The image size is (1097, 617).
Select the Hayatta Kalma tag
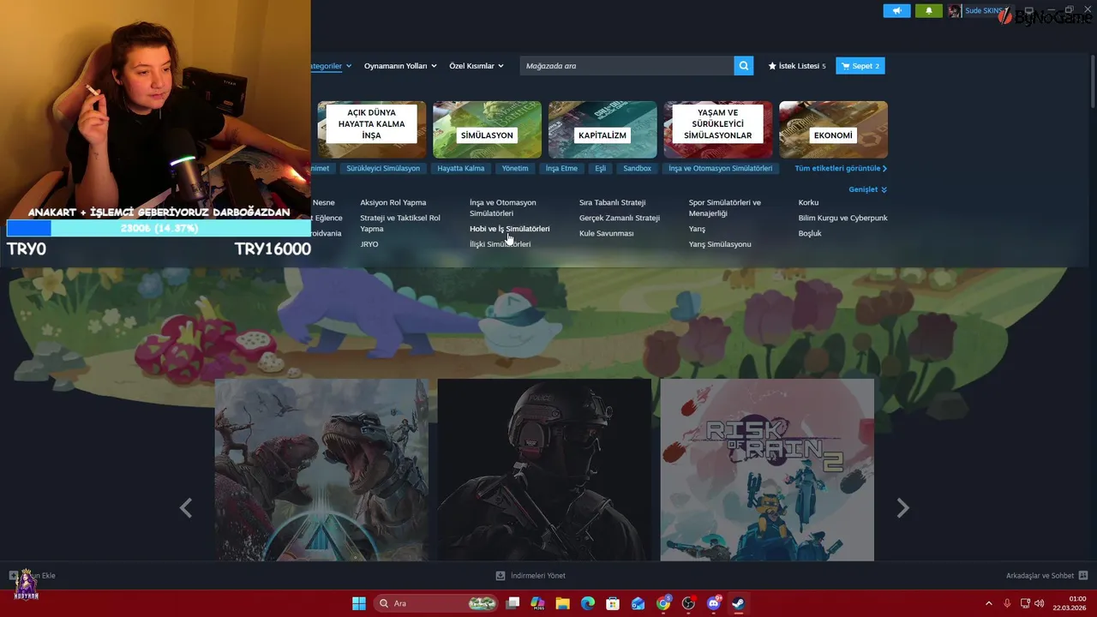[461, 168]
